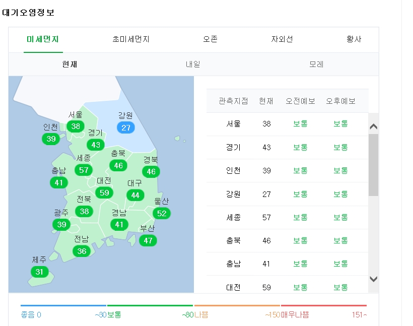Switch to the 미세먼지 tab
This screenshot has width=413, height=326.
(x=43, y=39)
